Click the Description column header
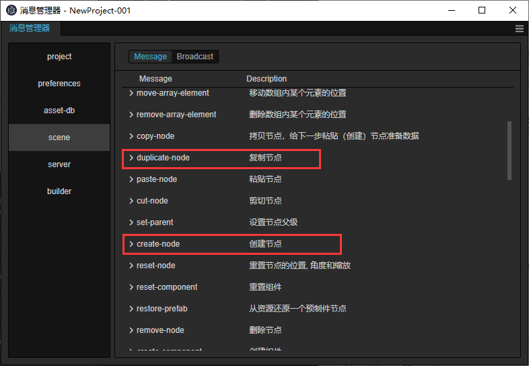529x366 pixels. pos(267,79)
